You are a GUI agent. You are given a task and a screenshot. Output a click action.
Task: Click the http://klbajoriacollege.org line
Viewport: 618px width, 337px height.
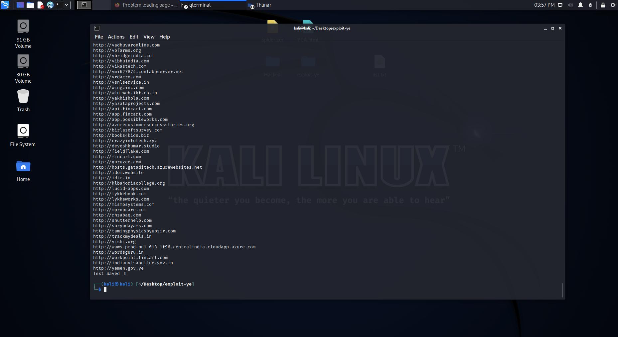[129, 183]
